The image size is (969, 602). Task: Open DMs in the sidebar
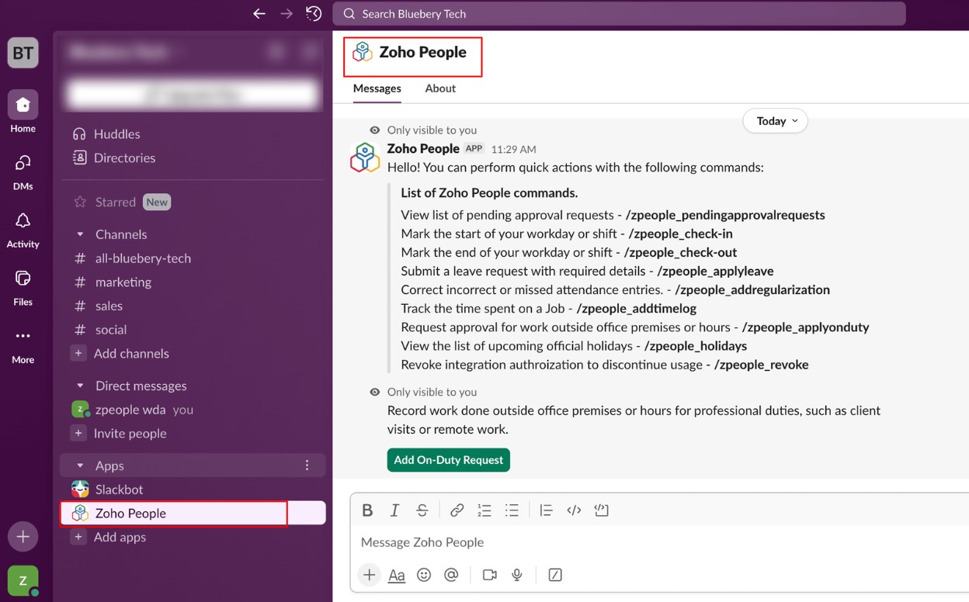click(23, 171)
